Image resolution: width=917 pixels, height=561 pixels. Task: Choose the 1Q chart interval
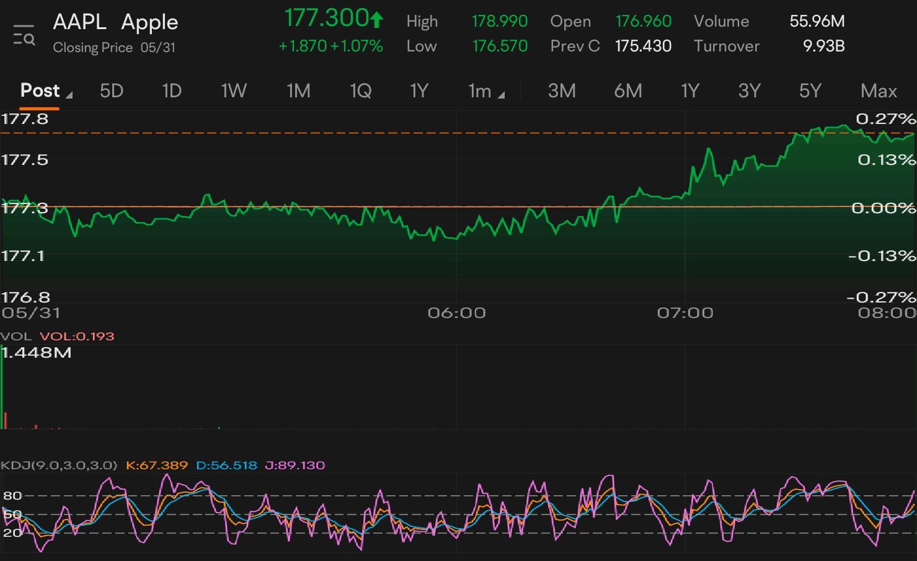[x=360, y=91]
